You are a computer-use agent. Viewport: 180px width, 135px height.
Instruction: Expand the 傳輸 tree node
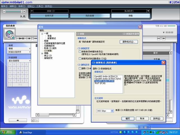tap(42, 53)
